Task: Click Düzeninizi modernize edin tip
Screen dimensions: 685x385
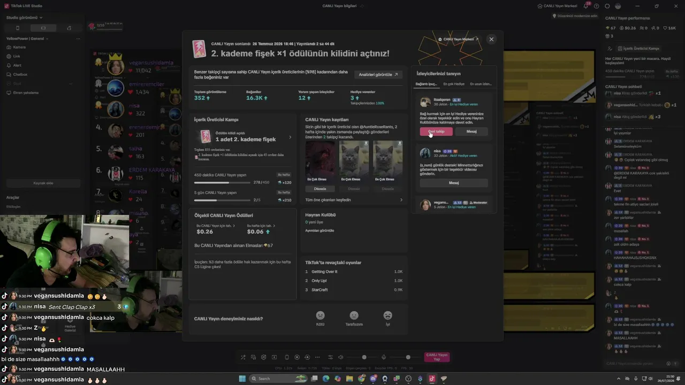Action: [575, 16]
